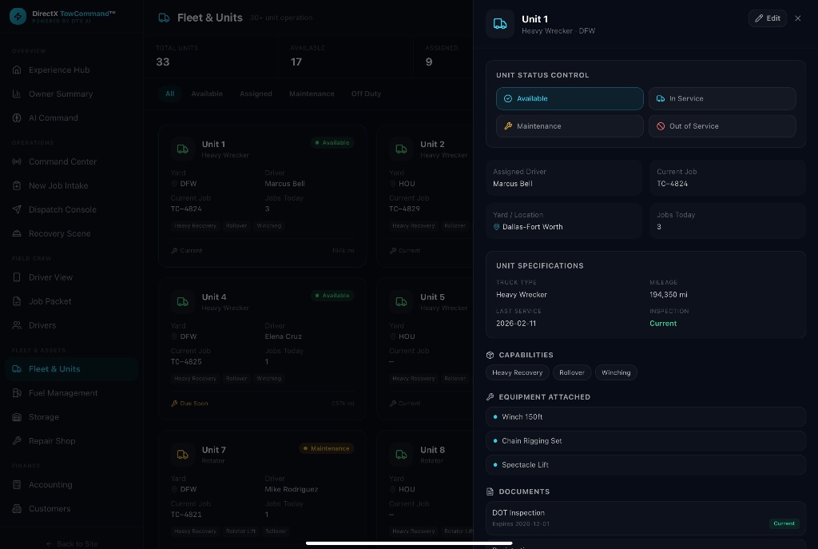Set unit status to In Service

(x=722, y=98)
